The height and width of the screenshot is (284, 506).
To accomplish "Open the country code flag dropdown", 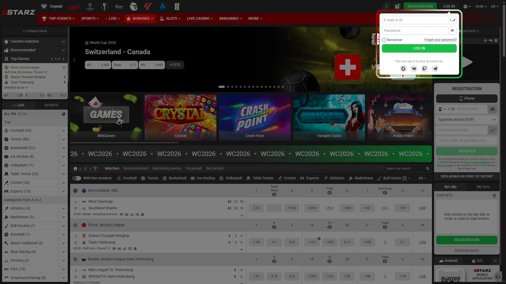I will click(442, 109).
